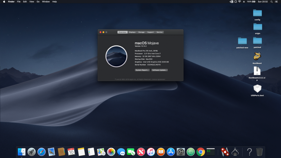This screenshot has height=158, width=281.
Task: Open Mail stamp icon in Dock
Action: pos(51,152)
